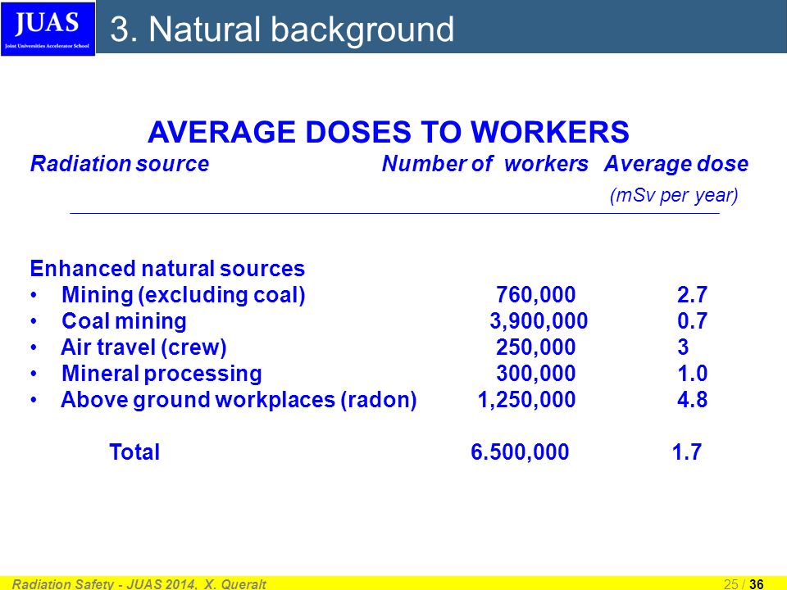Click the footer 'Radiation Safety - JUAS 2014, X. Queralt'
Viewport: 787px width, 590px height.
coord(139,584)
